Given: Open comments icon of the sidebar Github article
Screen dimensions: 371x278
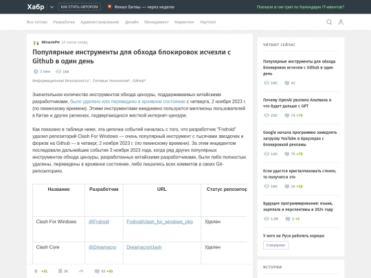Looking at the screenshot, I should (286, 83).
